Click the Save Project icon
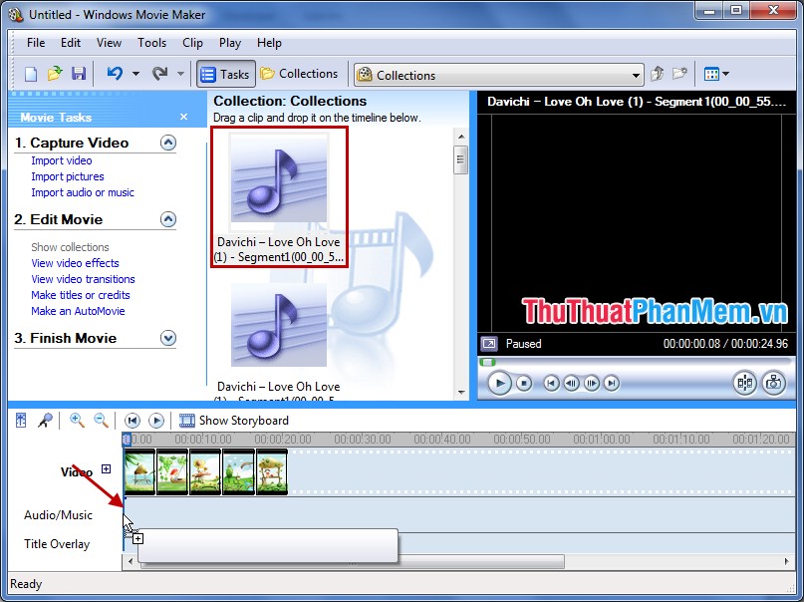804x602 pixels. [79, 73]
